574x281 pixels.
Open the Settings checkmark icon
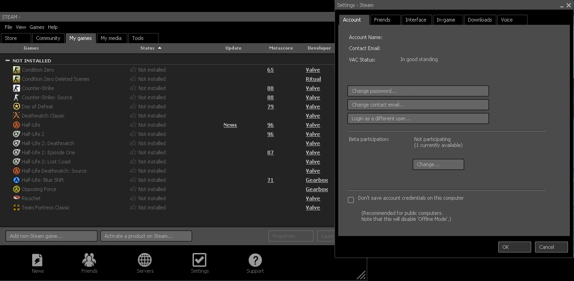[199, 260]
